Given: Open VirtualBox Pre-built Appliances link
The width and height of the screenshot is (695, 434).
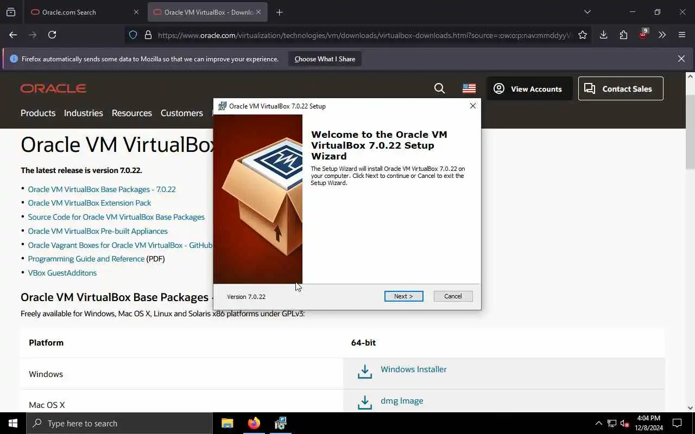Looking at the screenshot, I should [98, 231].
